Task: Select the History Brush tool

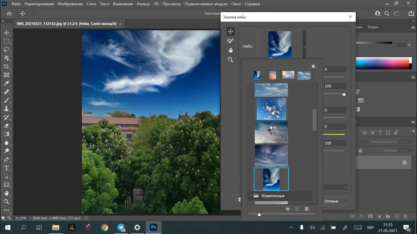Action: tap(6, 117)
